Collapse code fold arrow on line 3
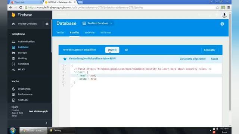The height and width of the screenshot is (134, 239). [65, 72]
